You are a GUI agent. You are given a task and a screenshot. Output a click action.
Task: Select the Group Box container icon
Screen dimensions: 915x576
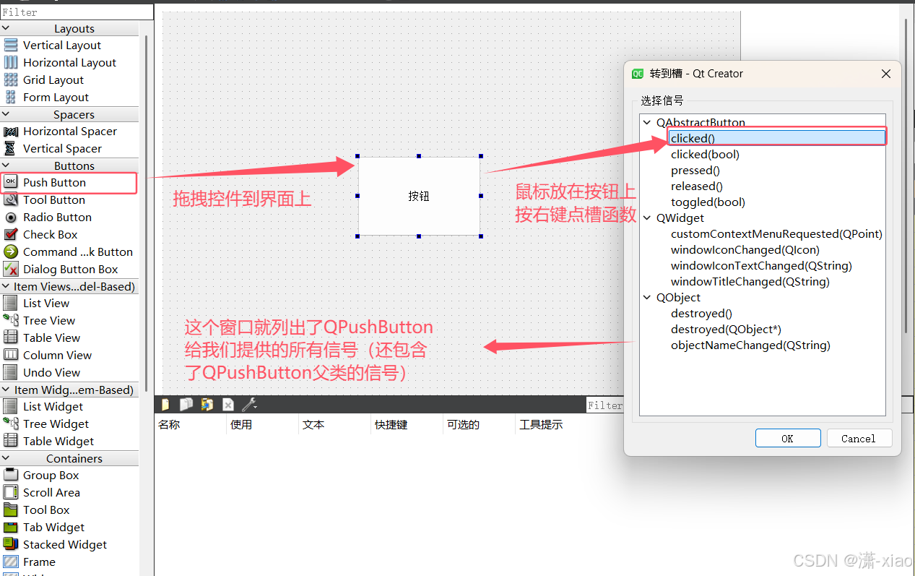pyautogui.click(x=11, y=475)
